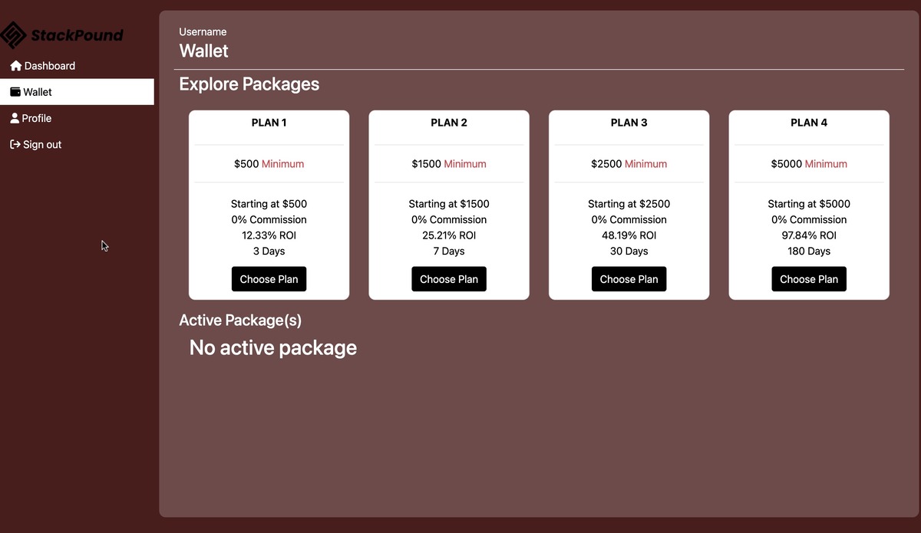Go to the Profile page
921x533 pixels.
[36, 118]
